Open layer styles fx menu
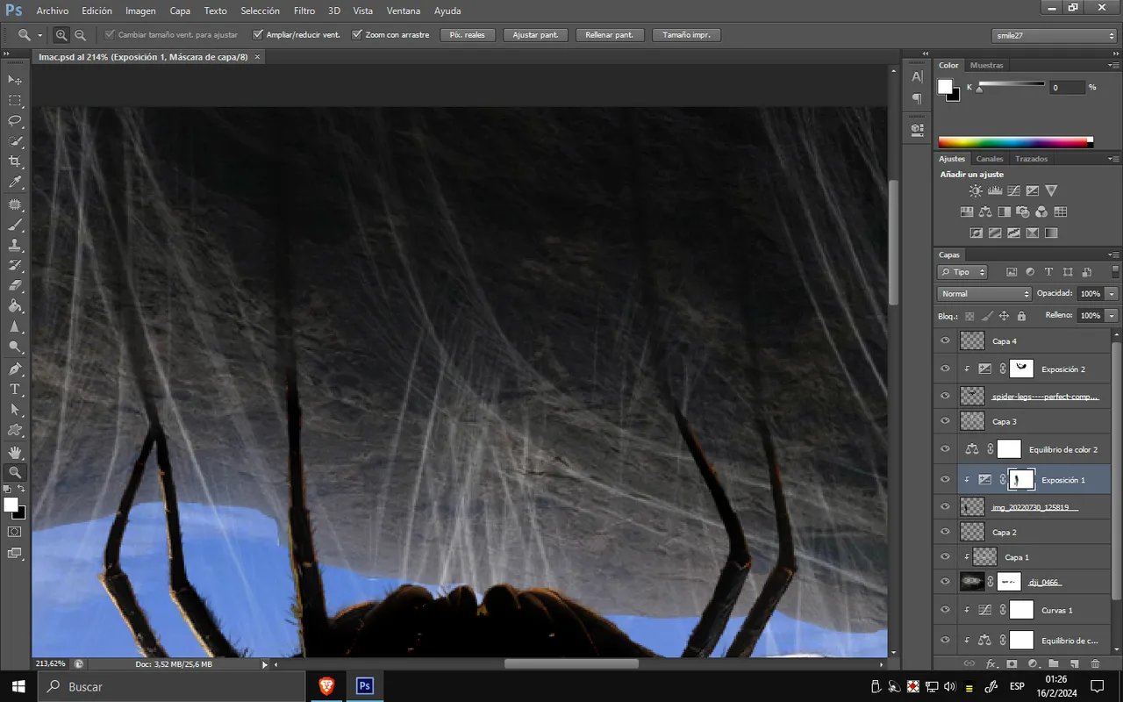Viewport: 1123px width, 702px height. point(991,664)
